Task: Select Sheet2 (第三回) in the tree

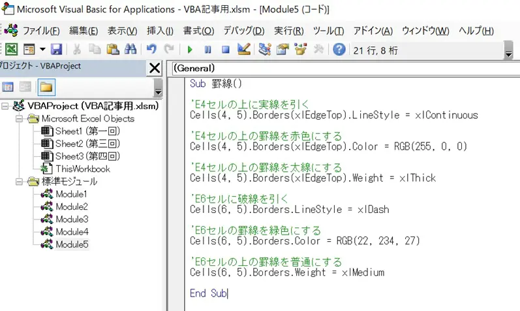Action: [87, 144]
